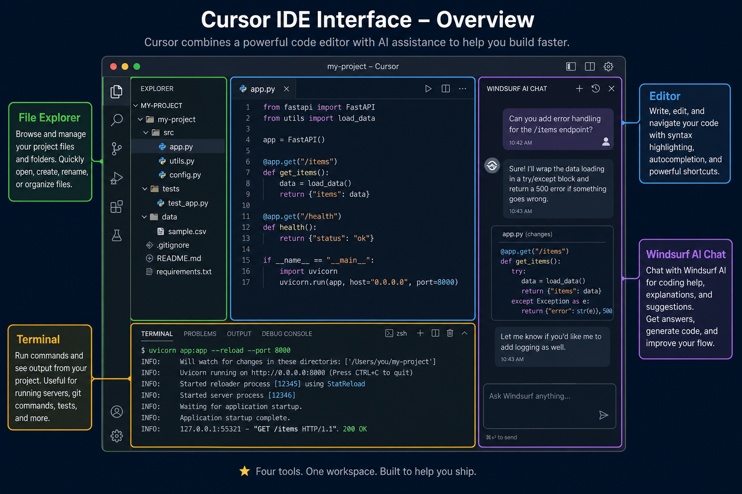
Task: Open the editor more actions ellipsis
Action: [463, 89]
